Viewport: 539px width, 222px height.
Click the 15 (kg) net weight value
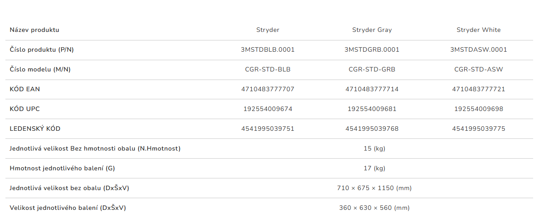tap(374, 149)
